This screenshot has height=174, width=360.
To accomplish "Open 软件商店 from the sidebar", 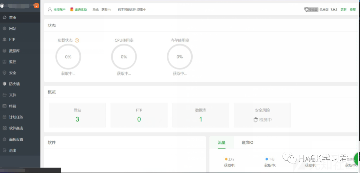I will pos(20,128).
